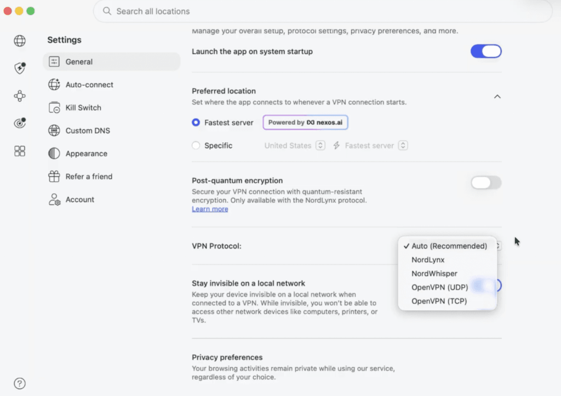Choose OpenVPN (UDP) from protocol menu
The width and height of the screenshot is (561, 396).
447,287
